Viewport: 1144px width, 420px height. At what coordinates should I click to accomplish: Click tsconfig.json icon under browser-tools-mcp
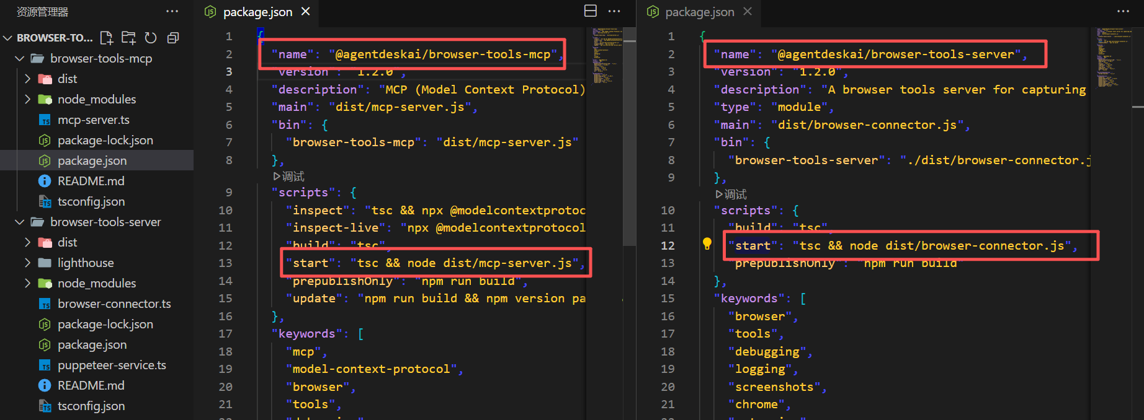pyautogui.click(x=45, y=201)
